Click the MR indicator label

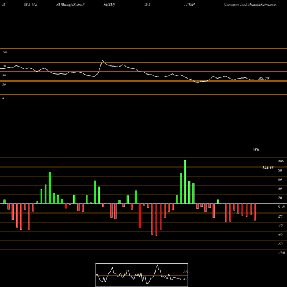[256, 149]
